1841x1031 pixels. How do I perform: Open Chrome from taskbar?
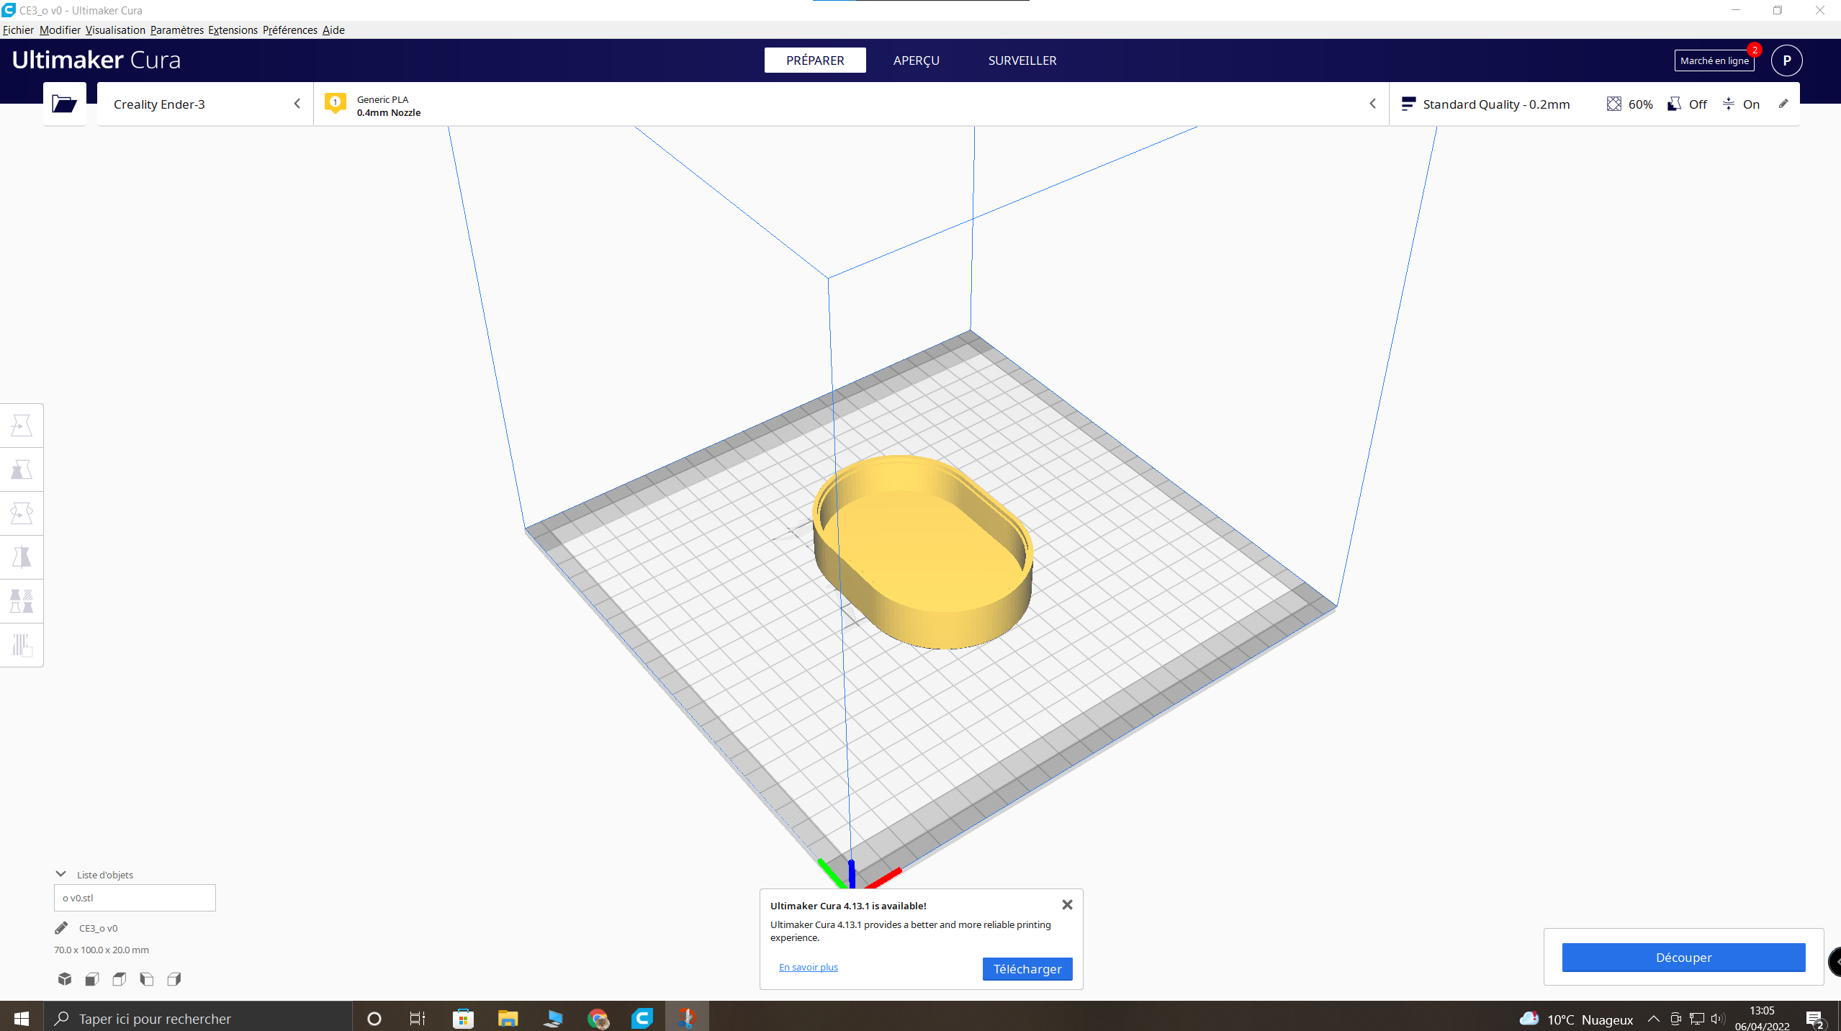click(x=598, y=1018)
